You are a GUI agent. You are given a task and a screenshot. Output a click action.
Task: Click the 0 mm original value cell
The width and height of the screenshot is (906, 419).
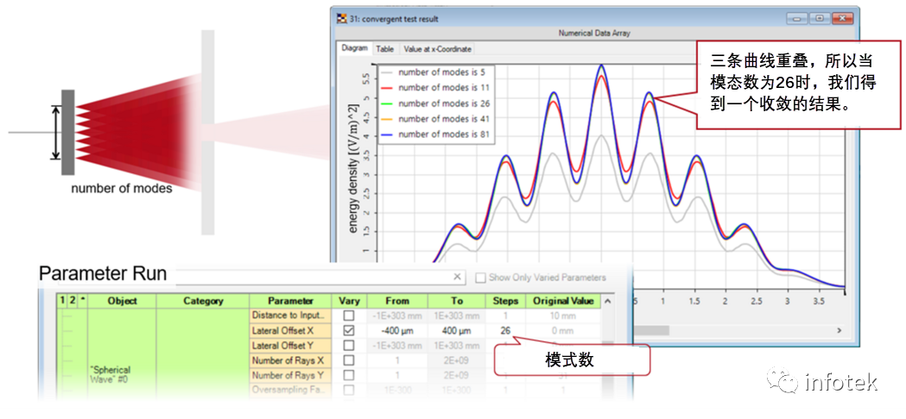tap(563, 331)
